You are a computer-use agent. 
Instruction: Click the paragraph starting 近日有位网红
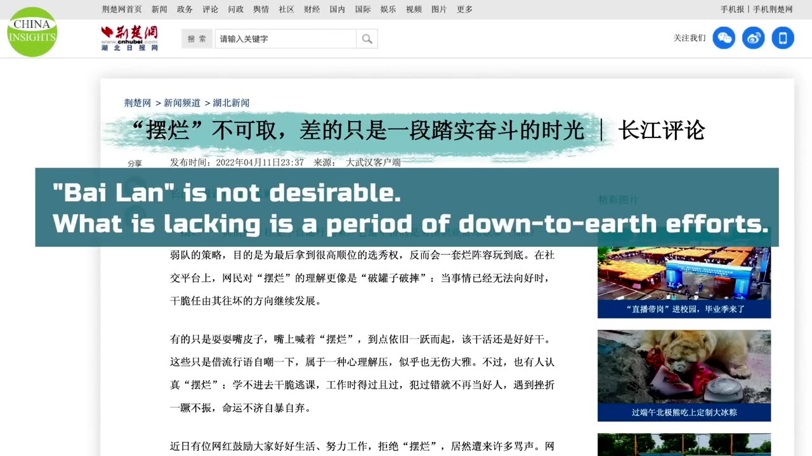point(363,446)
